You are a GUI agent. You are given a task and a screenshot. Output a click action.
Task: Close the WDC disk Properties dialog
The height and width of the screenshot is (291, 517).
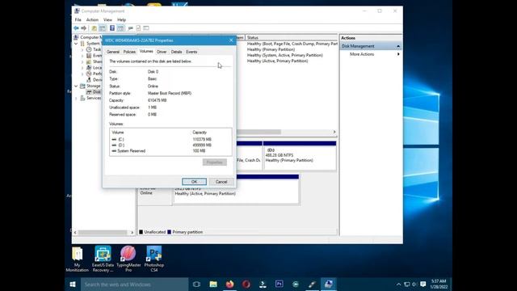click(231, 40)
